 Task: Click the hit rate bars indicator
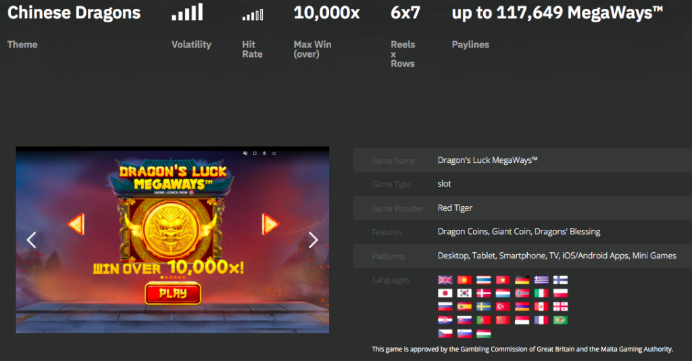(x=253, y=15)
